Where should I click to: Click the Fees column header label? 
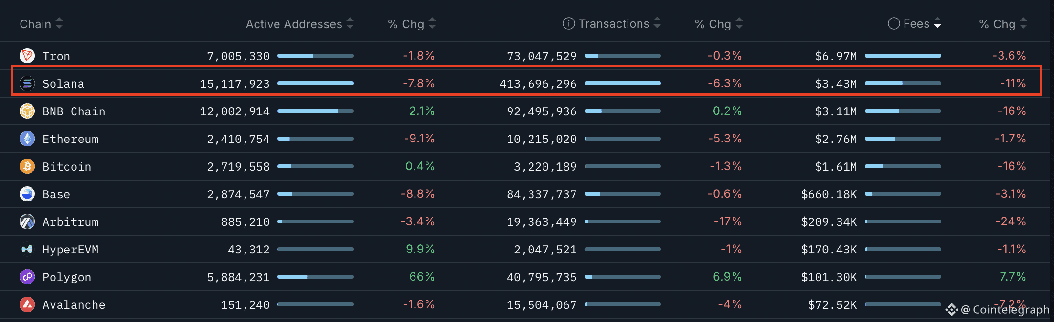916,24
